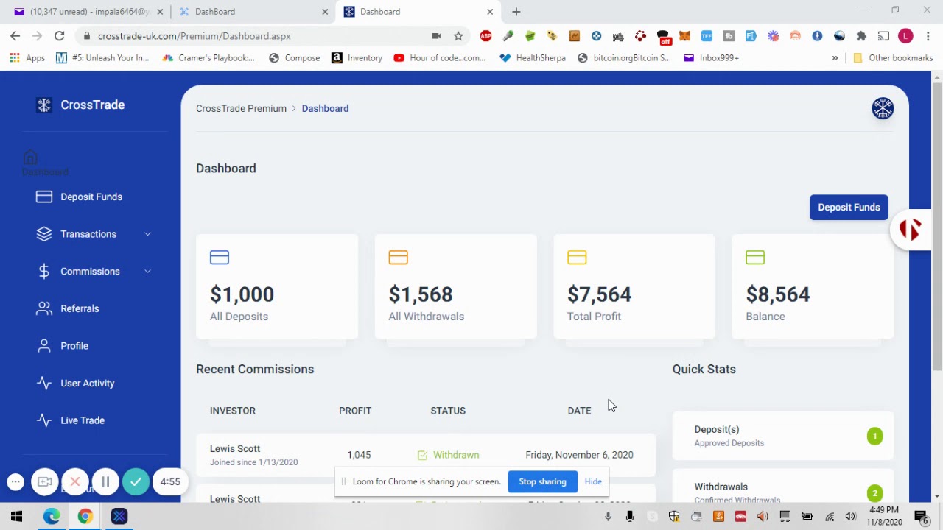Open the HealthSherpa bookmark
943x530 pixels.
pyautogui.click(x=533, y=57)
